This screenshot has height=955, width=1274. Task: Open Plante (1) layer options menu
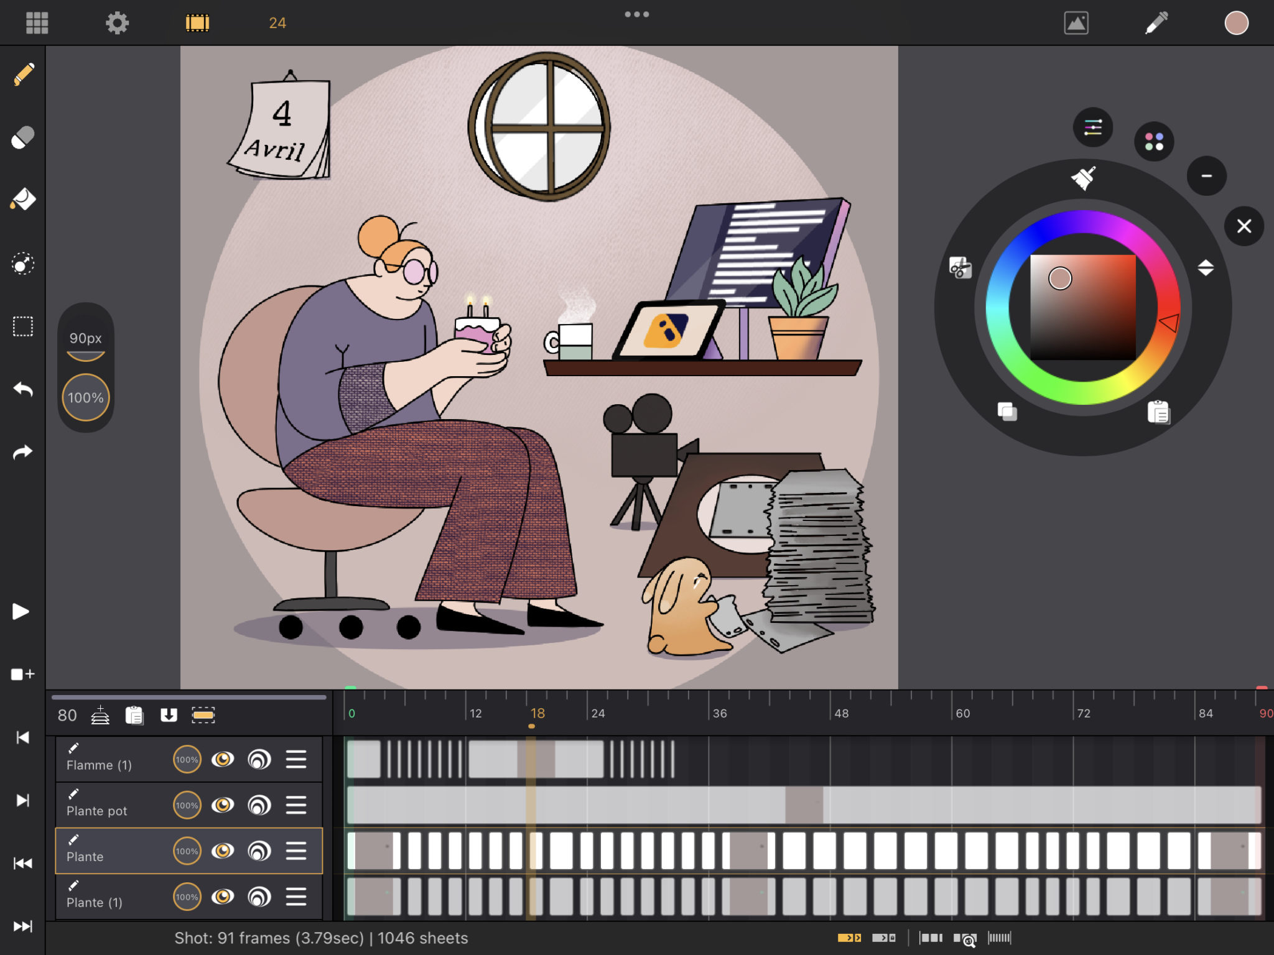pyautogui.click(x=296, y=897)
